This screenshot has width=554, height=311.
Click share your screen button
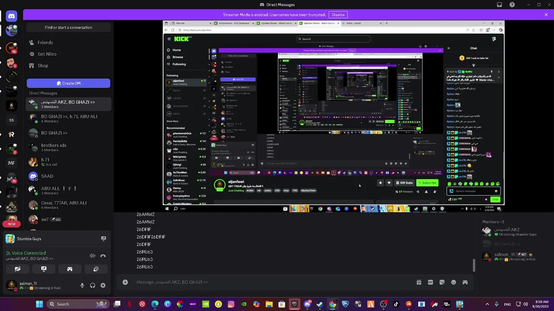tap(44, 269)
